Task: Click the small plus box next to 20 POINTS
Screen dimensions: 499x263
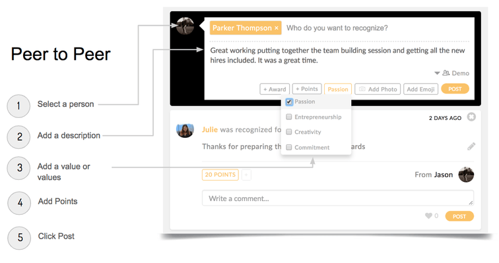Action: pos(246,175)
